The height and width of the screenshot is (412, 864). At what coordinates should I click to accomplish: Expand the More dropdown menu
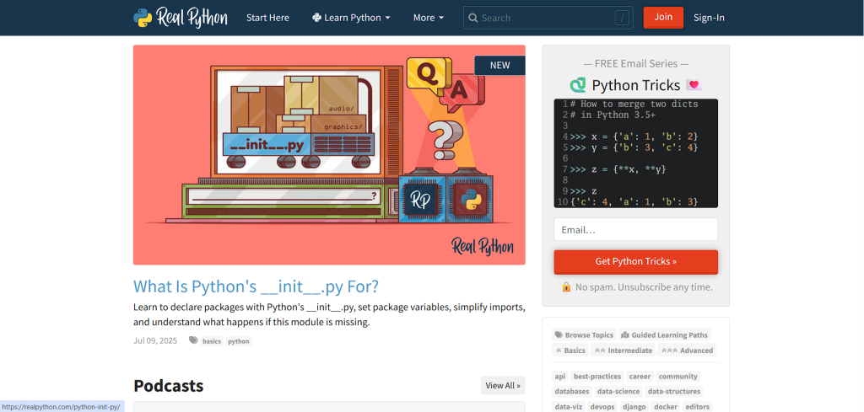click(429, 18)
